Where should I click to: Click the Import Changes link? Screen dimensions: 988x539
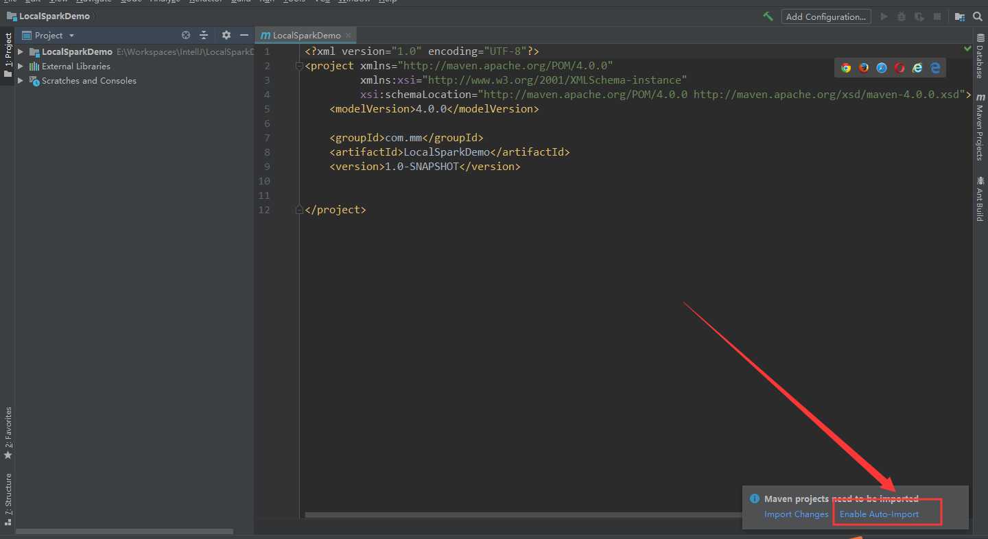(x=796, y=514)
